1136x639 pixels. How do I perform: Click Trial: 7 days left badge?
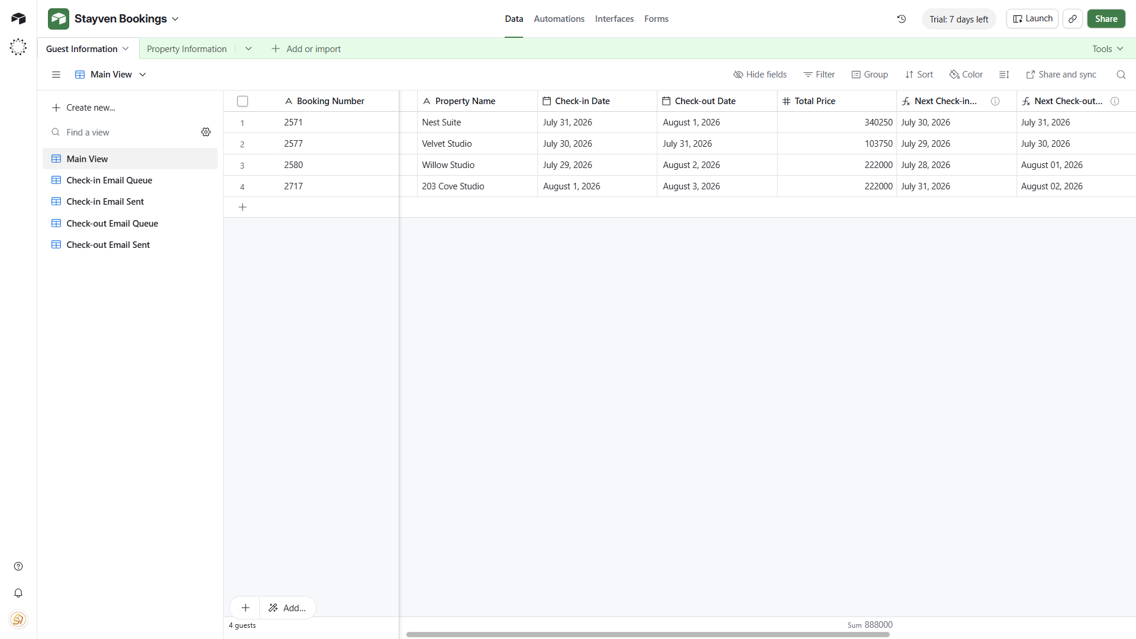[958, 19]
